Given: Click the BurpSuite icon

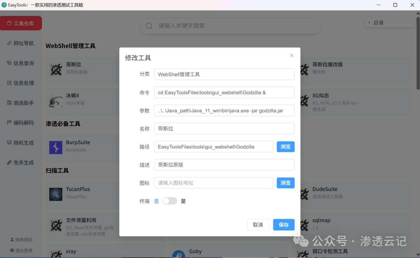Looking at the screenshot, I should pos(56,147).
